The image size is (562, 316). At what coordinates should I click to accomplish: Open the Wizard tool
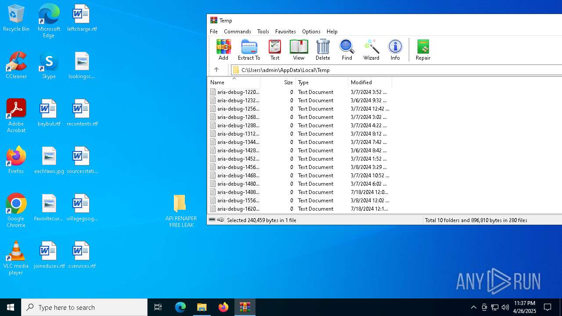[371, 50]
